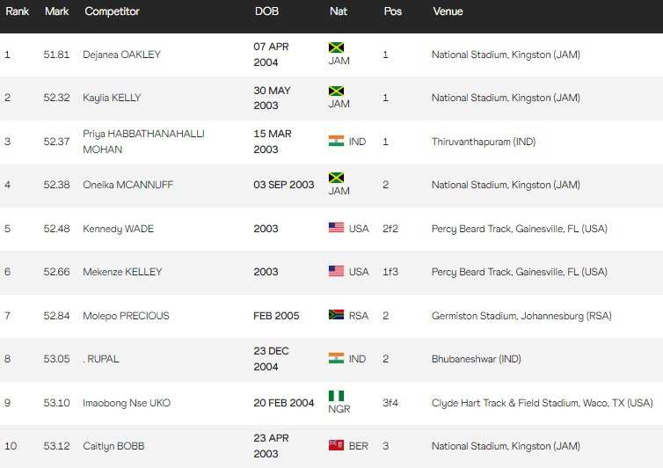
Task: Click the Thiruvananthapuram (IND) venue cell
Action: point(483,142)
